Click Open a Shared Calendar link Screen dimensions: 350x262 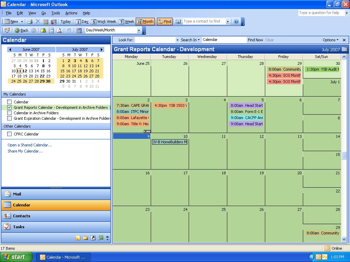coord(30,145)
